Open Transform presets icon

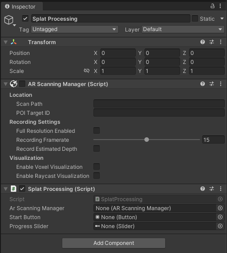click(x=212, y=42)
